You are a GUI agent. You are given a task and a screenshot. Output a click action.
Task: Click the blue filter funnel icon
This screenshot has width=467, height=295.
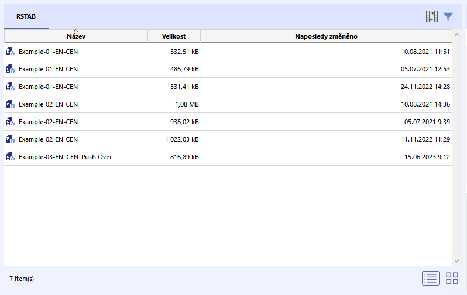(448, 17)
